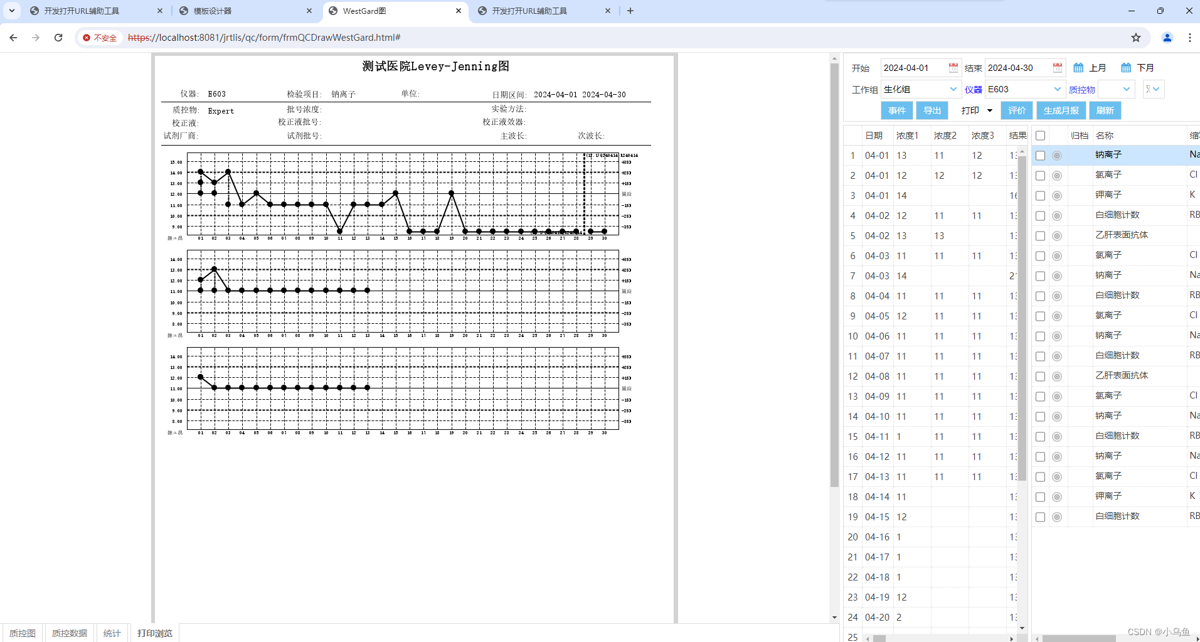Open the end date calendar picker
1200x642 pixels.
point(1058,68)
